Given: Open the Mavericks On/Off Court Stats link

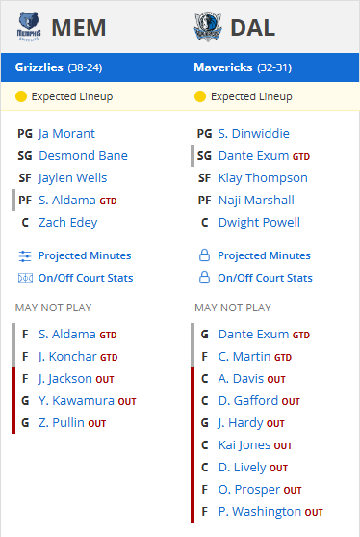Looking at the screenshot, I should click(x=266, y=278).
